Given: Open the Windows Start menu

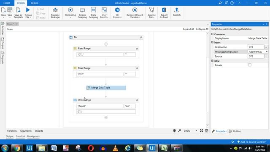Looking at the screenshot, I should [5, 148].
